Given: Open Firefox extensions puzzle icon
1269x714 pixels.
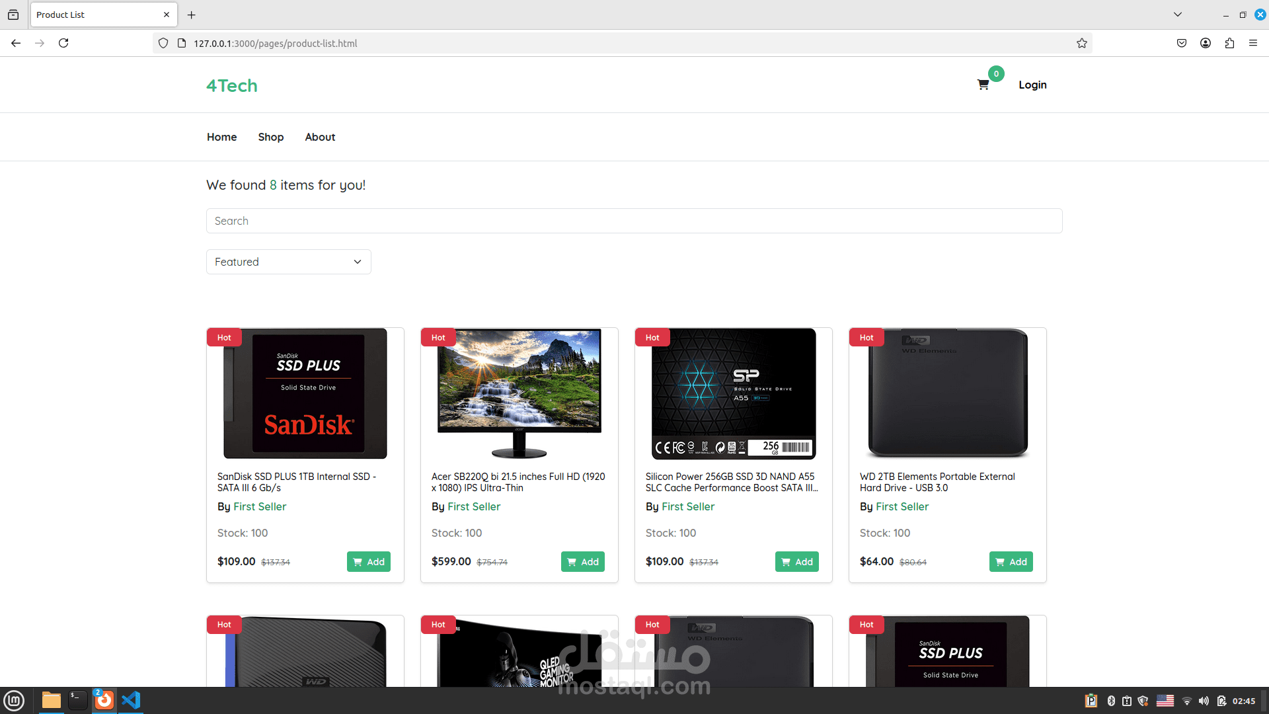Looking at the screenshot, I should click(x=1229, y=43).
